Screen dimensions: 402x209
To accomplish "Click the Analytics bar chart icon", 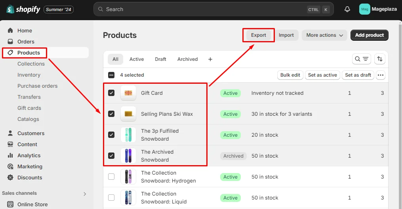I will [x=10, y=155].
